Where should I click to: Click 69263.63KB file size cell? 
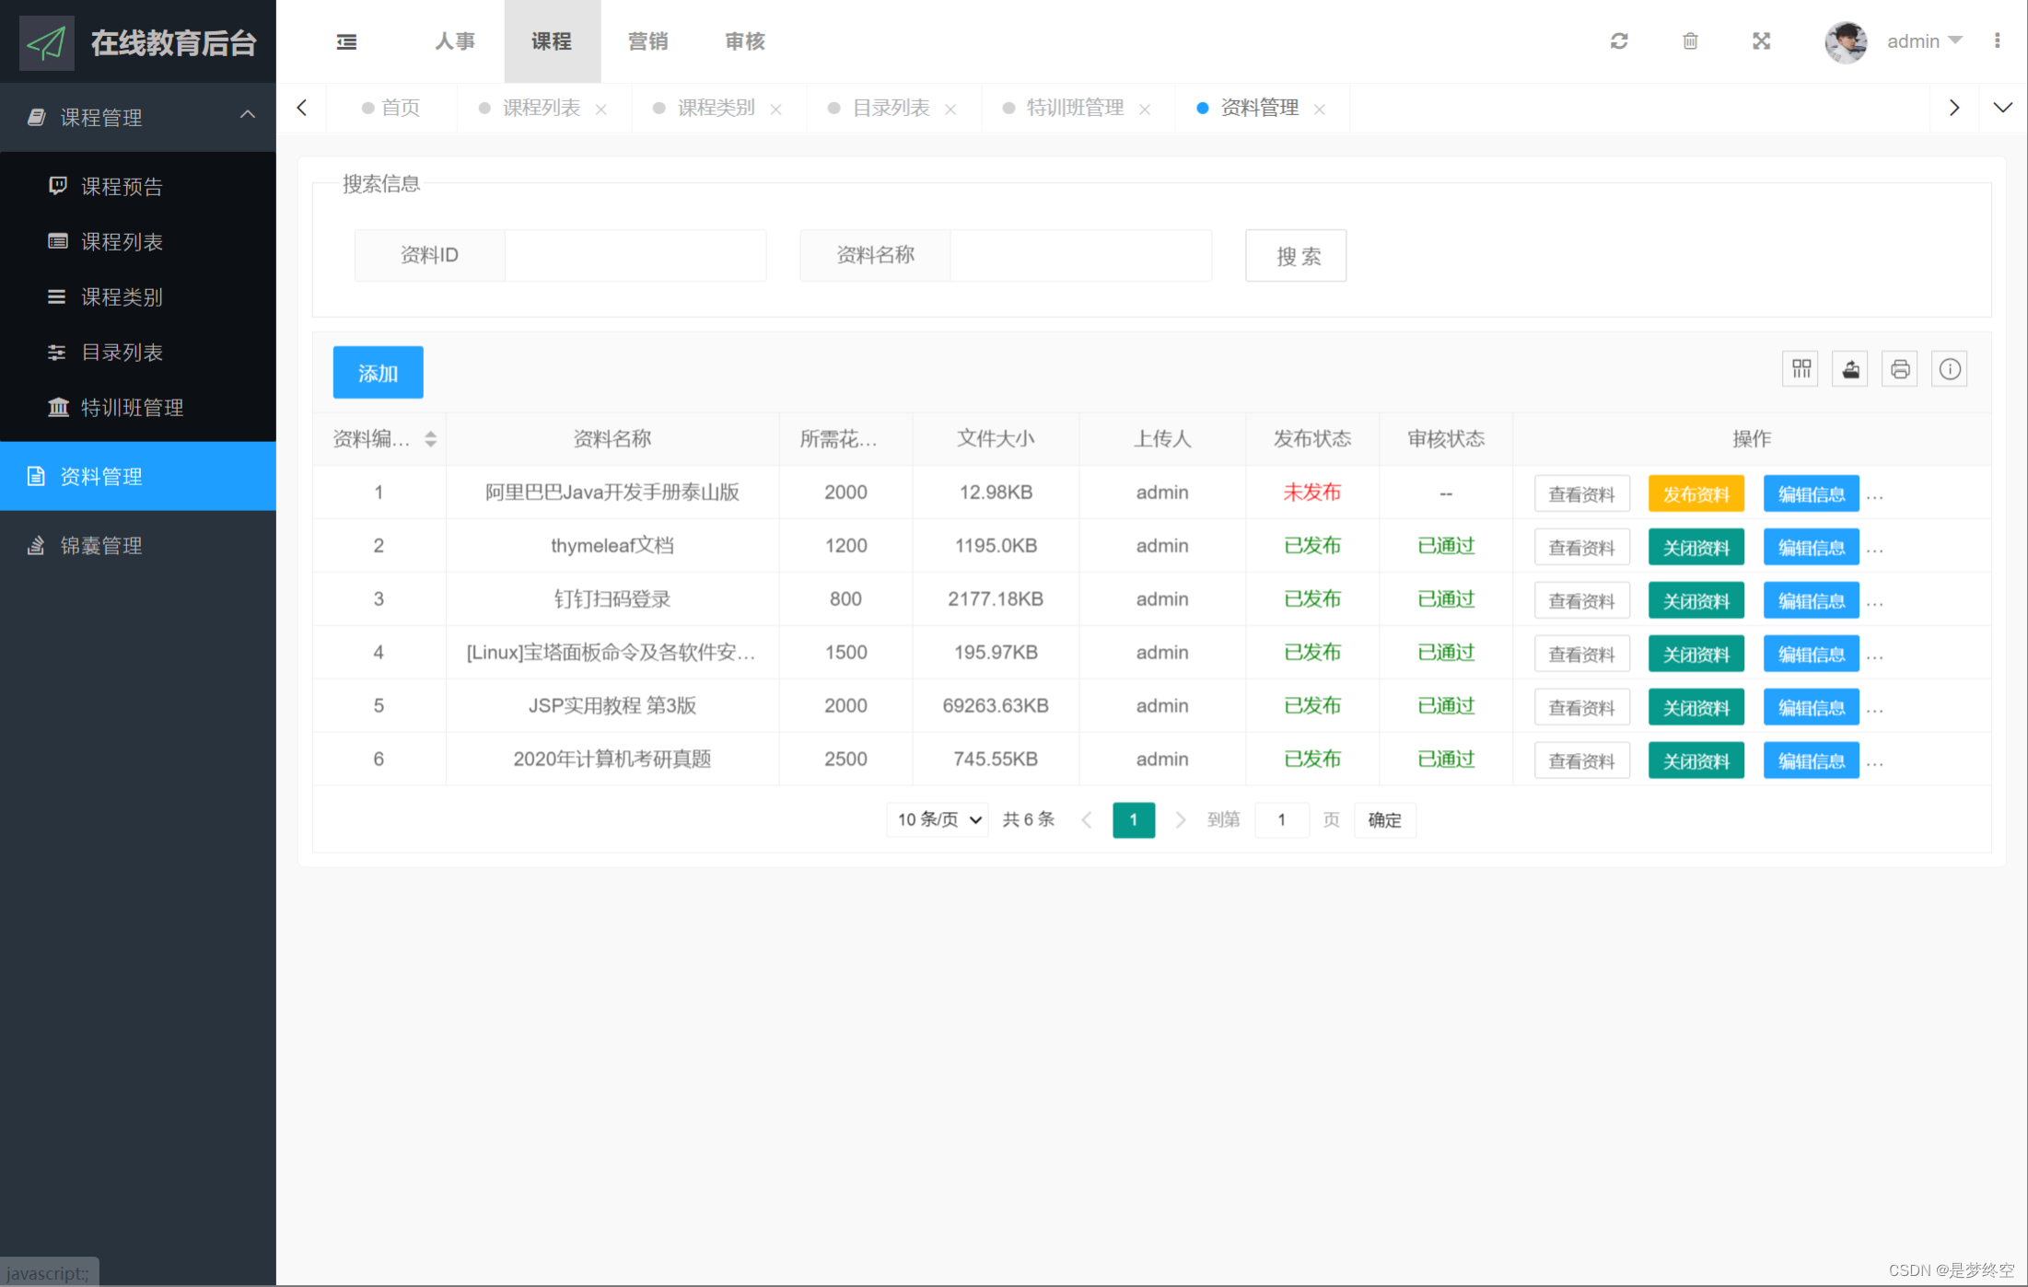coord(996,705)
